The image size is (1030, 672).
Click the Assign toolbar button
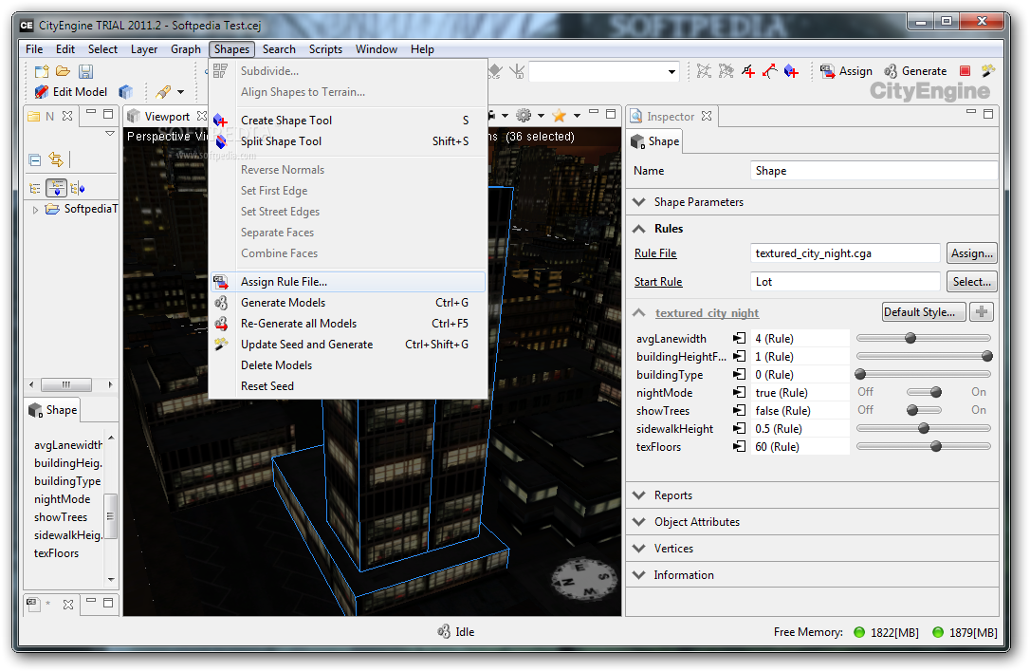pos(846,71)
